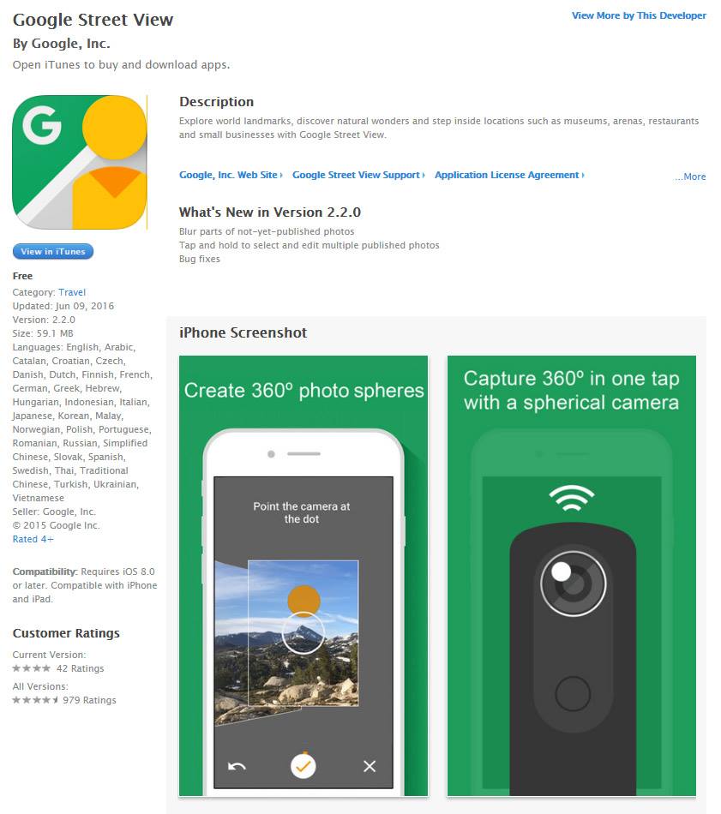Open Application License Agreement link
The height and width of the screenshot is (814, 721).
(509, 175)
